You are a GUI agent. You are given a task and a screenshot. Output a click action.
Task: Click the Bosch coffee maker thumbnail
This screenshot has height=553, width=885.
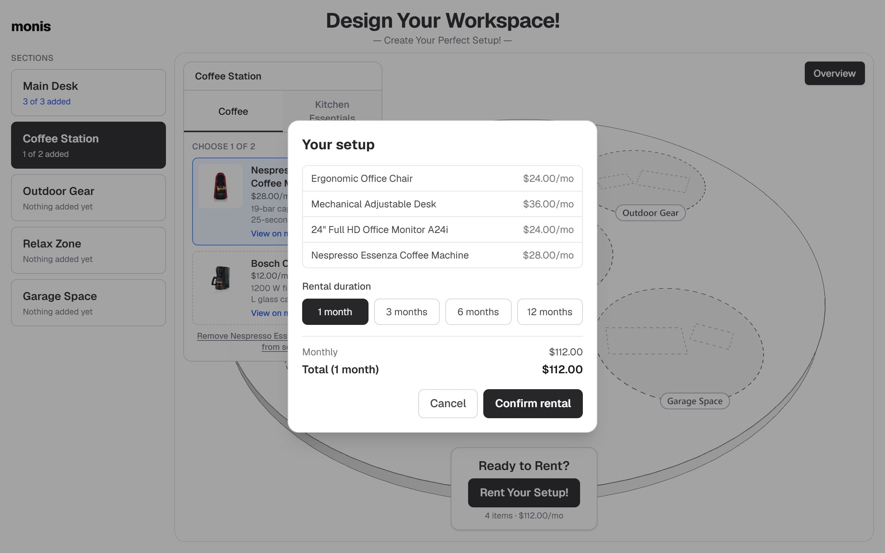(221, 278)
